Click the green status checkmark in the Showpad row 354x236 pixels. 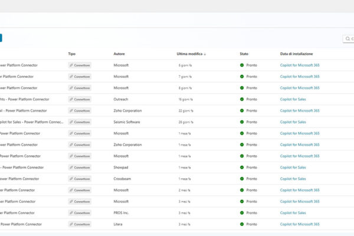[242, 168]
